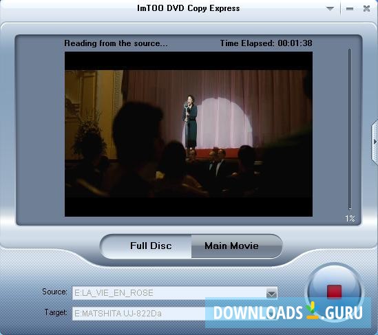Screen dimensions: 378x335
Task: Click the 1% progress value
Action: (x=350, y=219)
